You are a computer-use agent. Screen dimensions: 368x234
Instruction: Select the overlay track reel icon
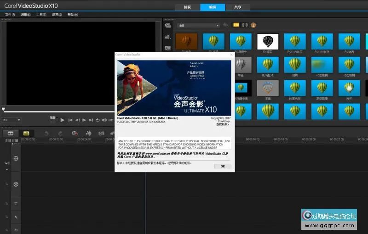(x=16, y=184)
